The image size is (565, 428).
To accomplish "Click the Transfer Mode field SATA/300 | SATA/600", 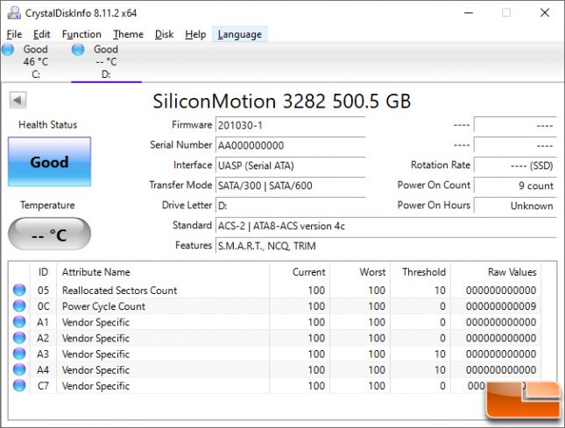I will coord(291,186).
